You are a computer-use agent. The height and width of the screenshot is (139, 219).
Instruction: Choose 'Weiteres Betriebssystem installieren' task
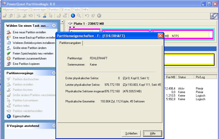pos(34,43)
